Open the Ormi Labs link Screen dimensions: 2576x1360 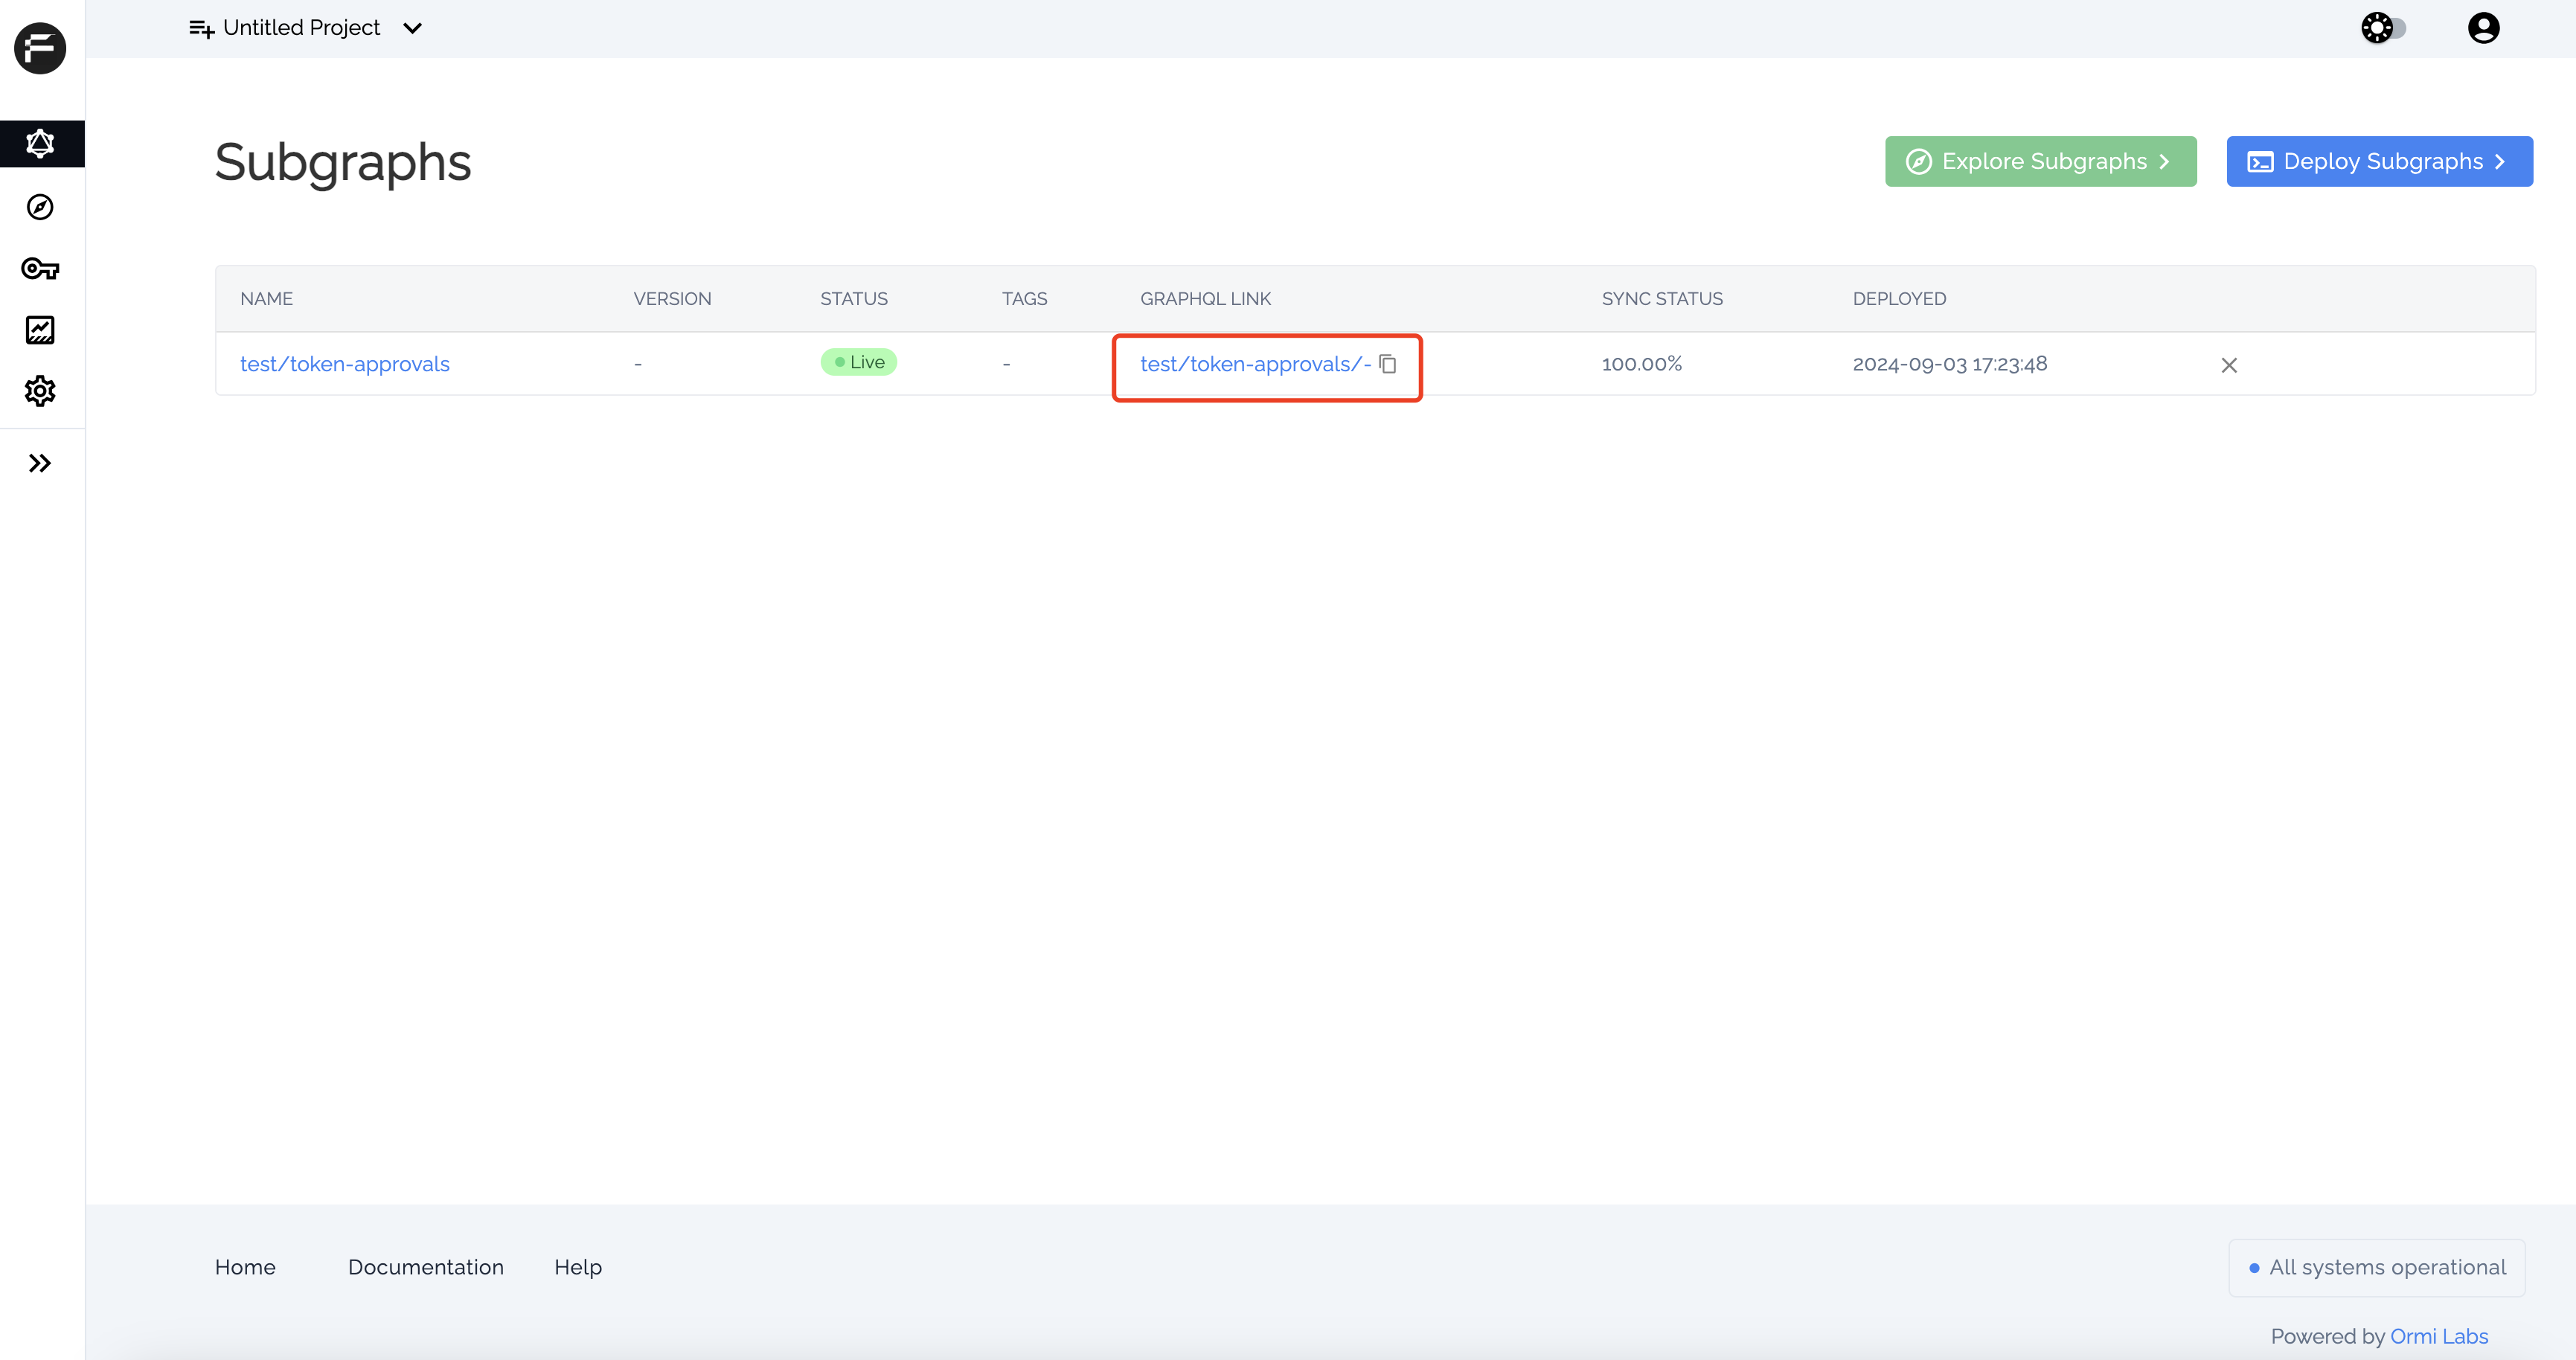tap(2439, 1336)
